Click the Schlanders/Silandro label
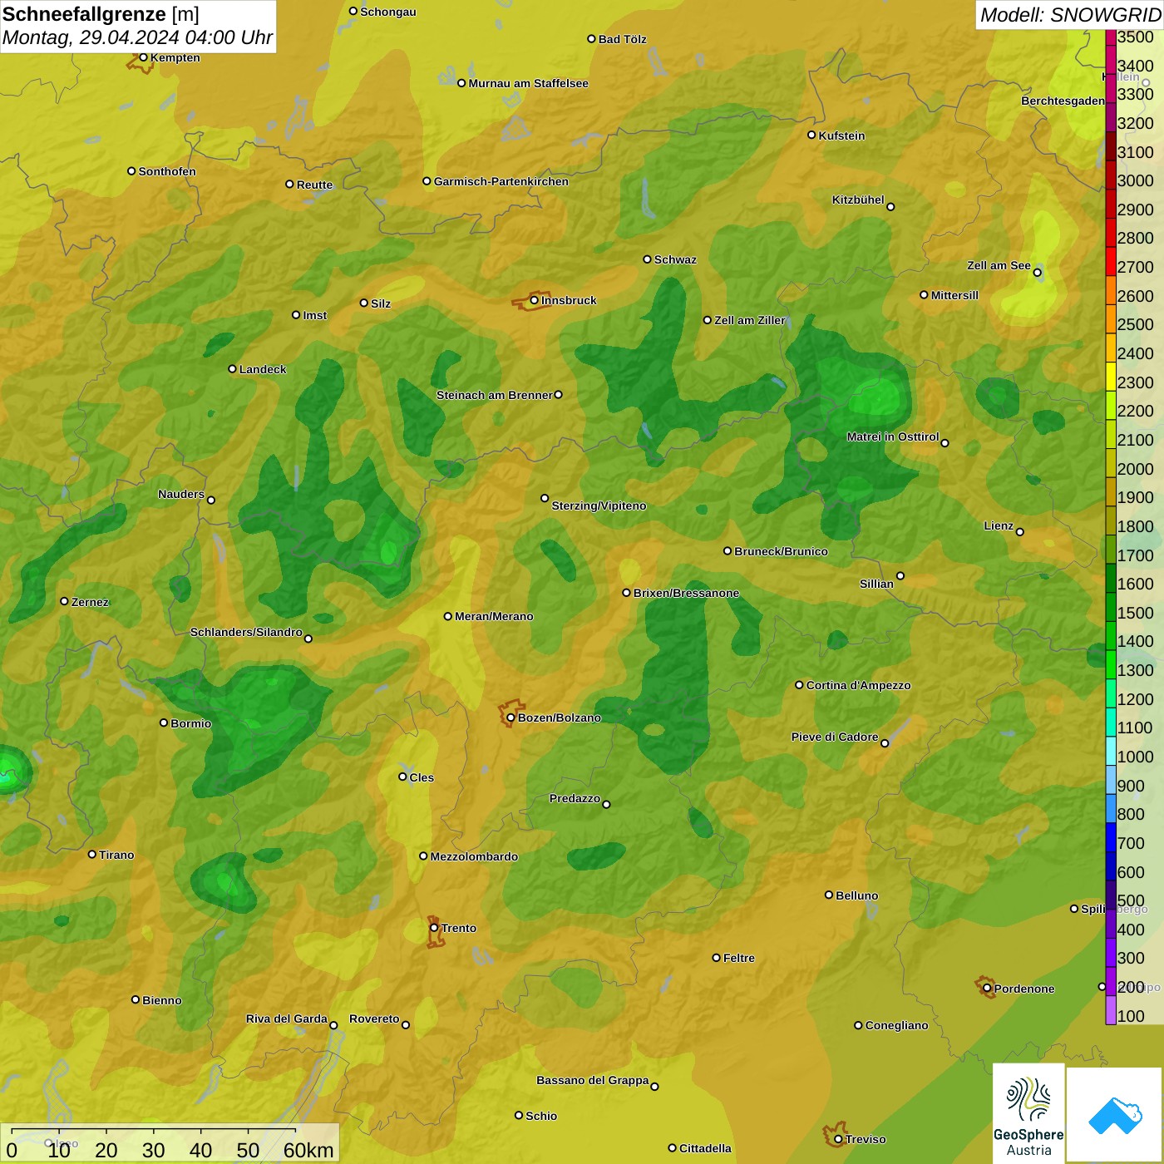 (x=246, y=632)
